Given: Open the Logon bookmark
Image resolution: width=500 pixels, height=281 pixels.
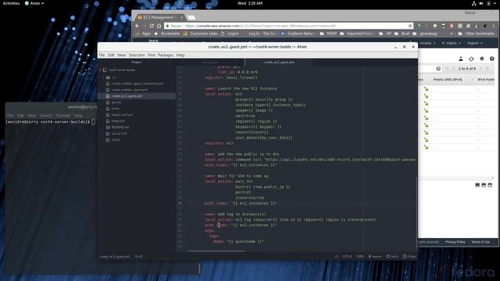Looking at the screenshot, I should pyautogui.click(x=230, y=34).
